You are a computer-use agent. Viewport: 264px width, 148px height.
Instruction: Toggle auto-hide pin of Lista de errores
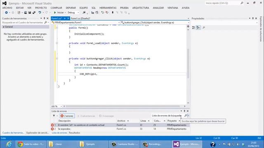pyautogui.click(x=184, y=111)
